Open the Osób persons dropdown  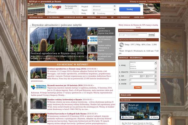click(143, 84)
